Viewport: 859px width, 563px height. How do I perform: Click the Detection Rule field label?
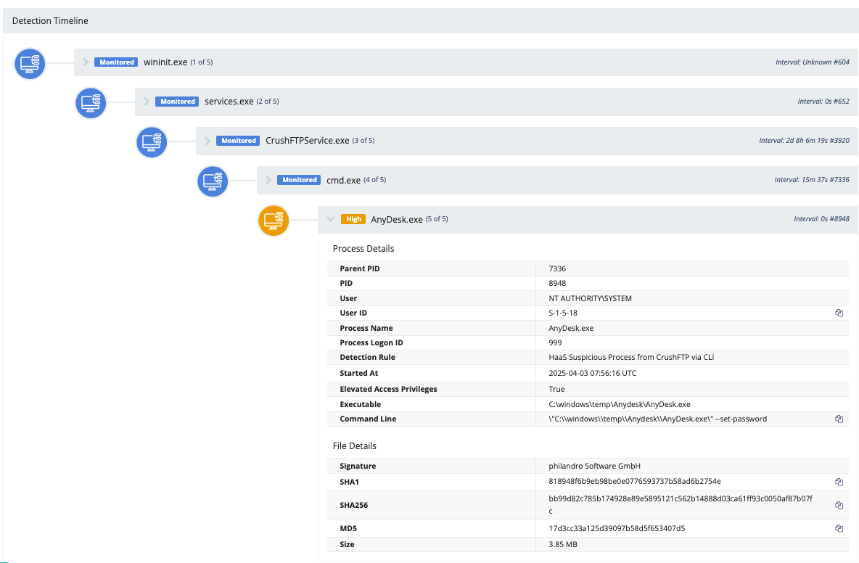[367, 357]
